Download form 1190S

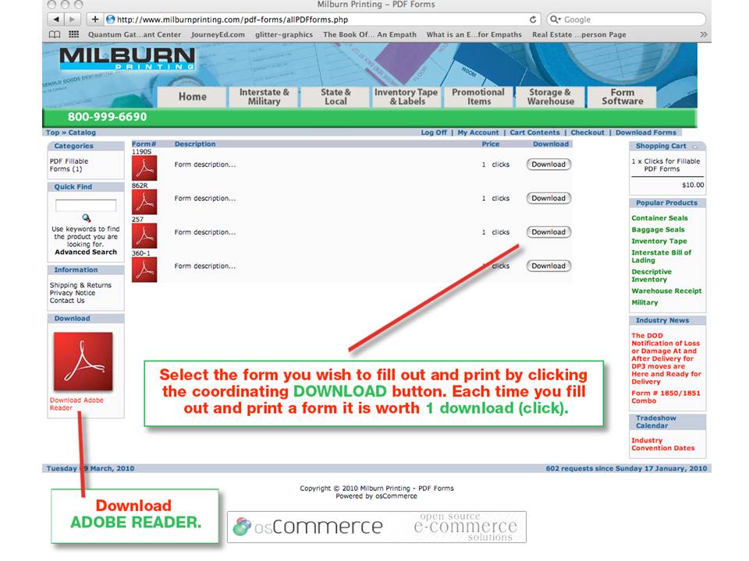pyautogui.click(x=548, y=164)
